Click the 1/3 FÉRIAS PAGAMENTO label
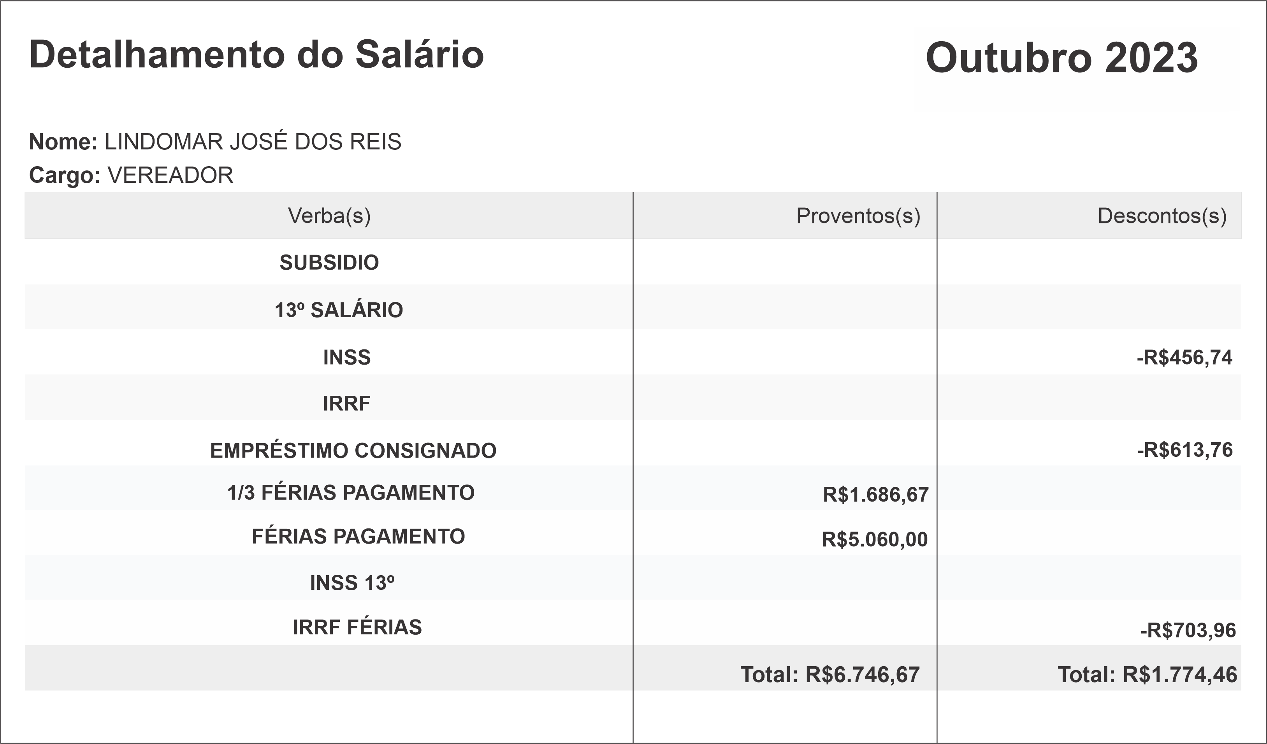The height and width of the screenshot is (744, 1267). [x=350, y=493]
